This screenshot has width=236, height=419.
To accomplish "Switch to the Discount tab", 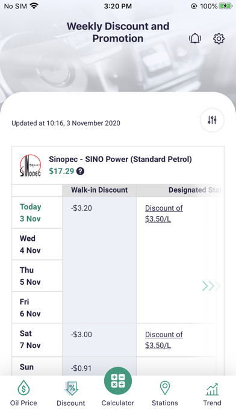I will [71, 394].
